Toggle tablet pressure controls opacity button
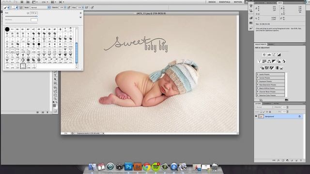 pos(69,8)
